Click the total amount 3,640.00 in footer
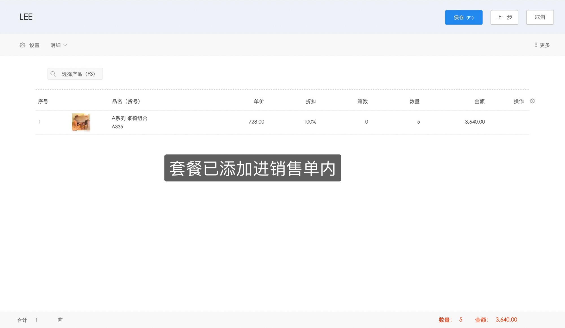Viewport: 565px width, 328px height. coord(506,320)
